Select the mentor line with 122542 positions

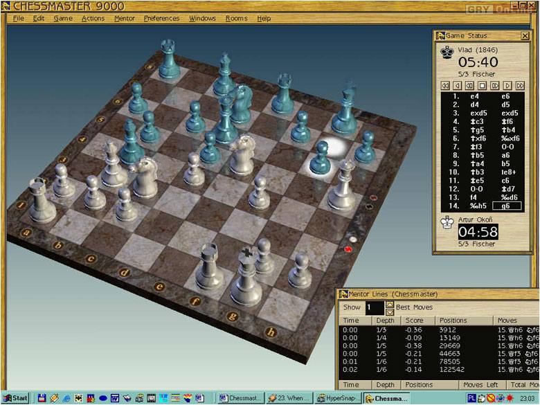(439, 370)
